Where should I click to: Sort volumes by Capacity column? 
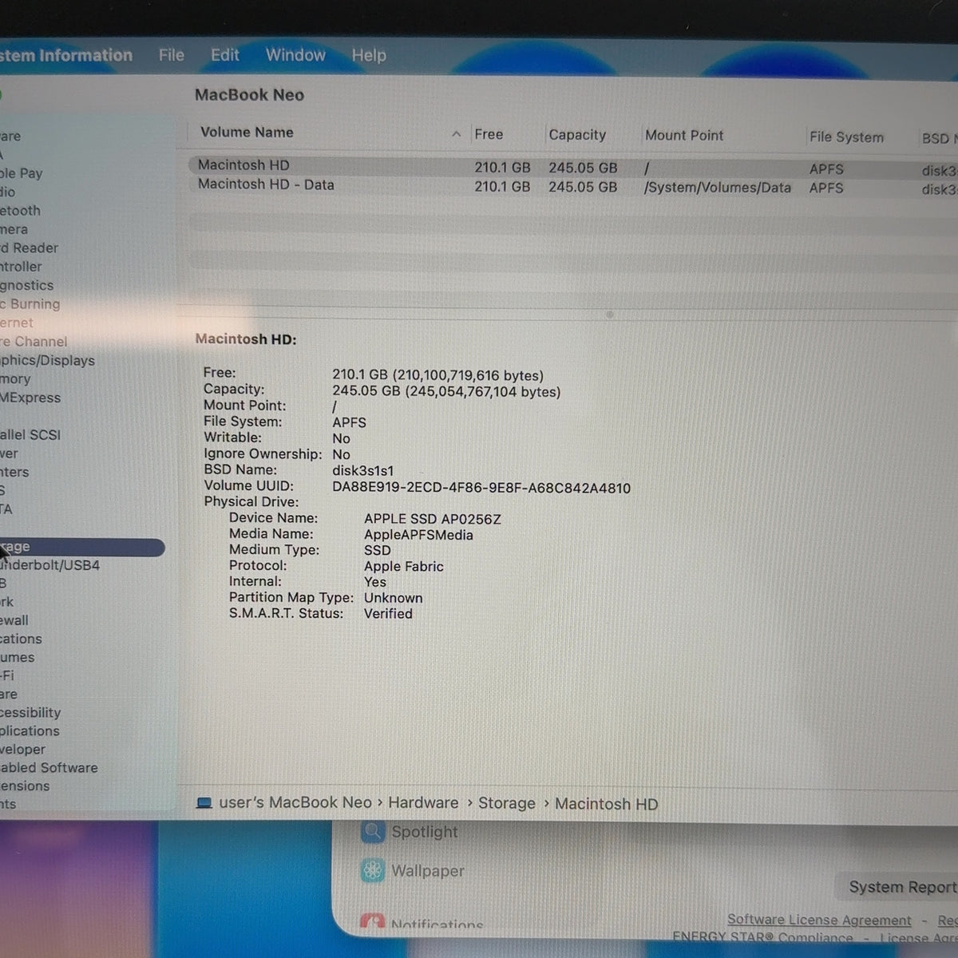577,135
